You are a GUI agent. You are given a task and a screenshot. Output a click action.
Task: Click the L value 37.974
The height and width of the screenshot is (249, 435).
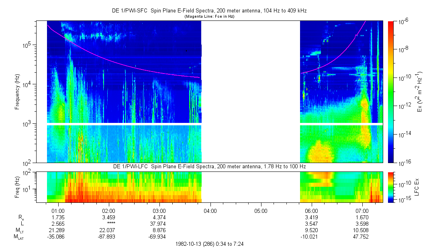click(159, 223)
